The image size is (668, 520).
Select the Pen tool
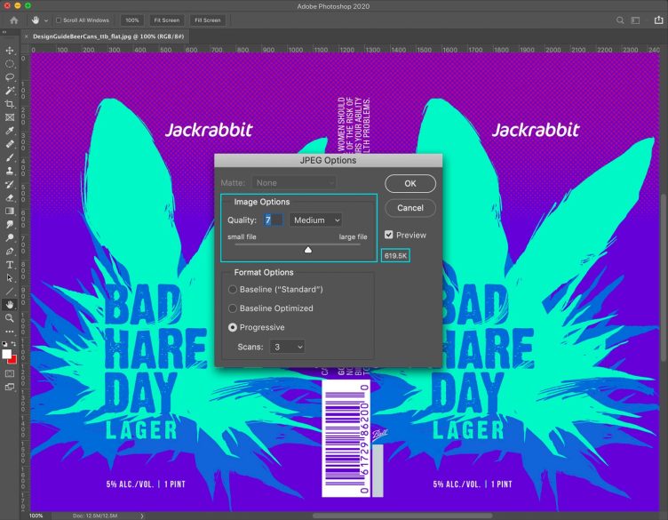pos(10,252)
